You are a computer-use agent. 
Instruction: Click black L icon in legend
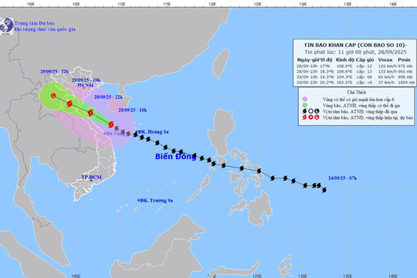point(317,111)
